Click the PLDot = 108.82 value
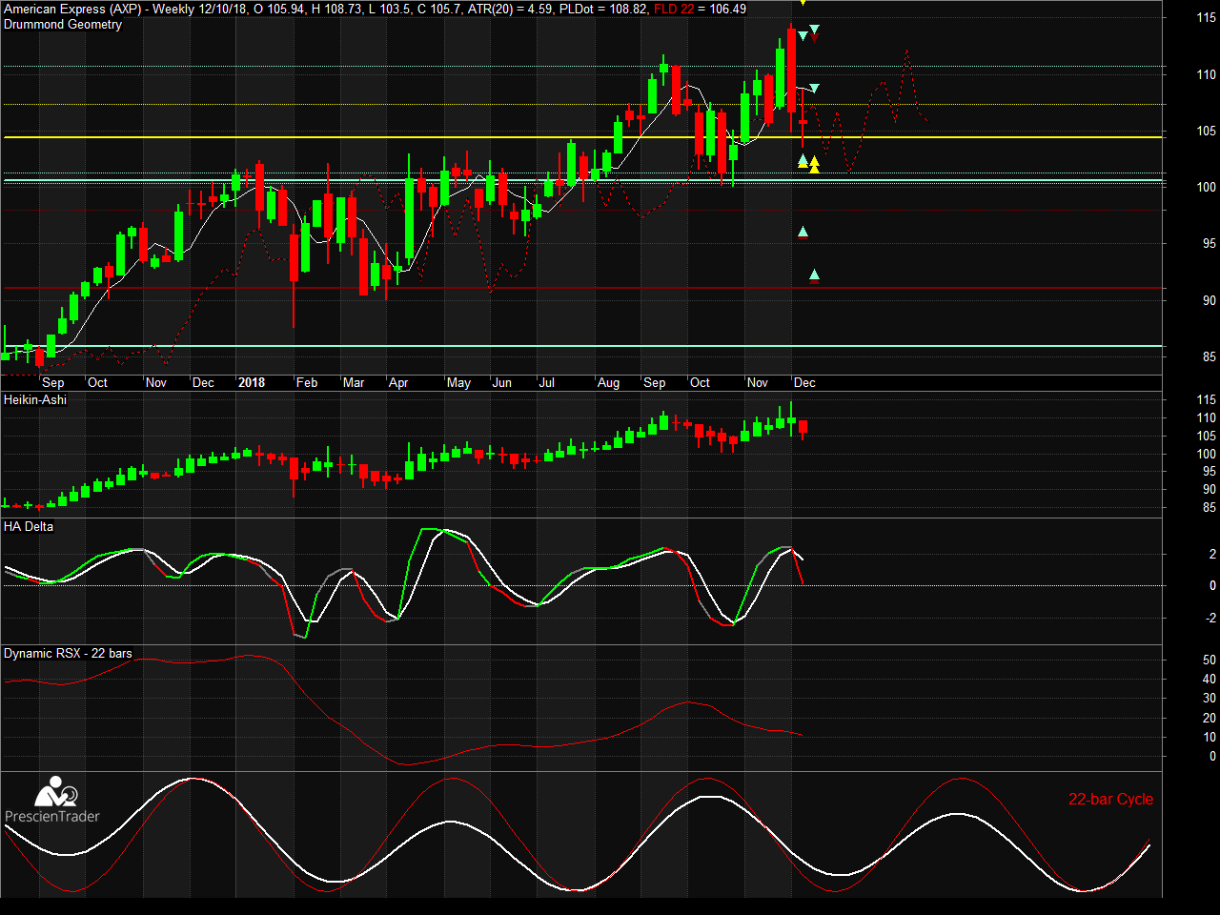Screen dimensions: 1220x915 tap(604, 9)
